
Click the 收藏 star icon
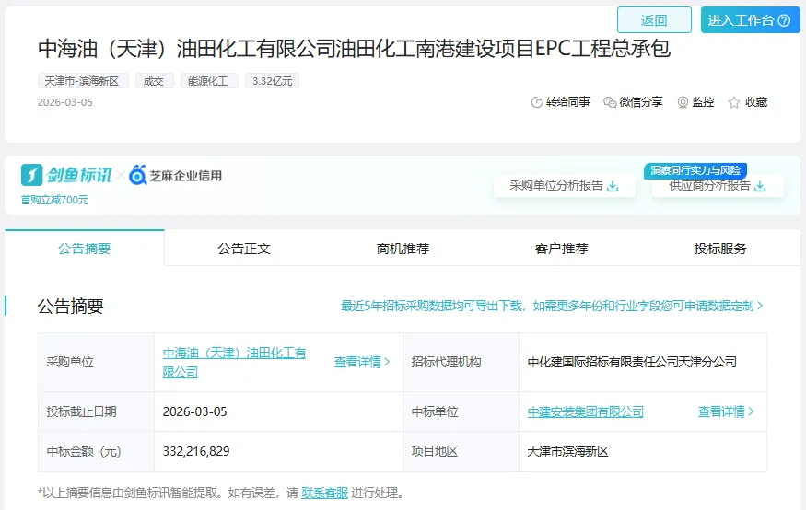[x=734, y=102]
